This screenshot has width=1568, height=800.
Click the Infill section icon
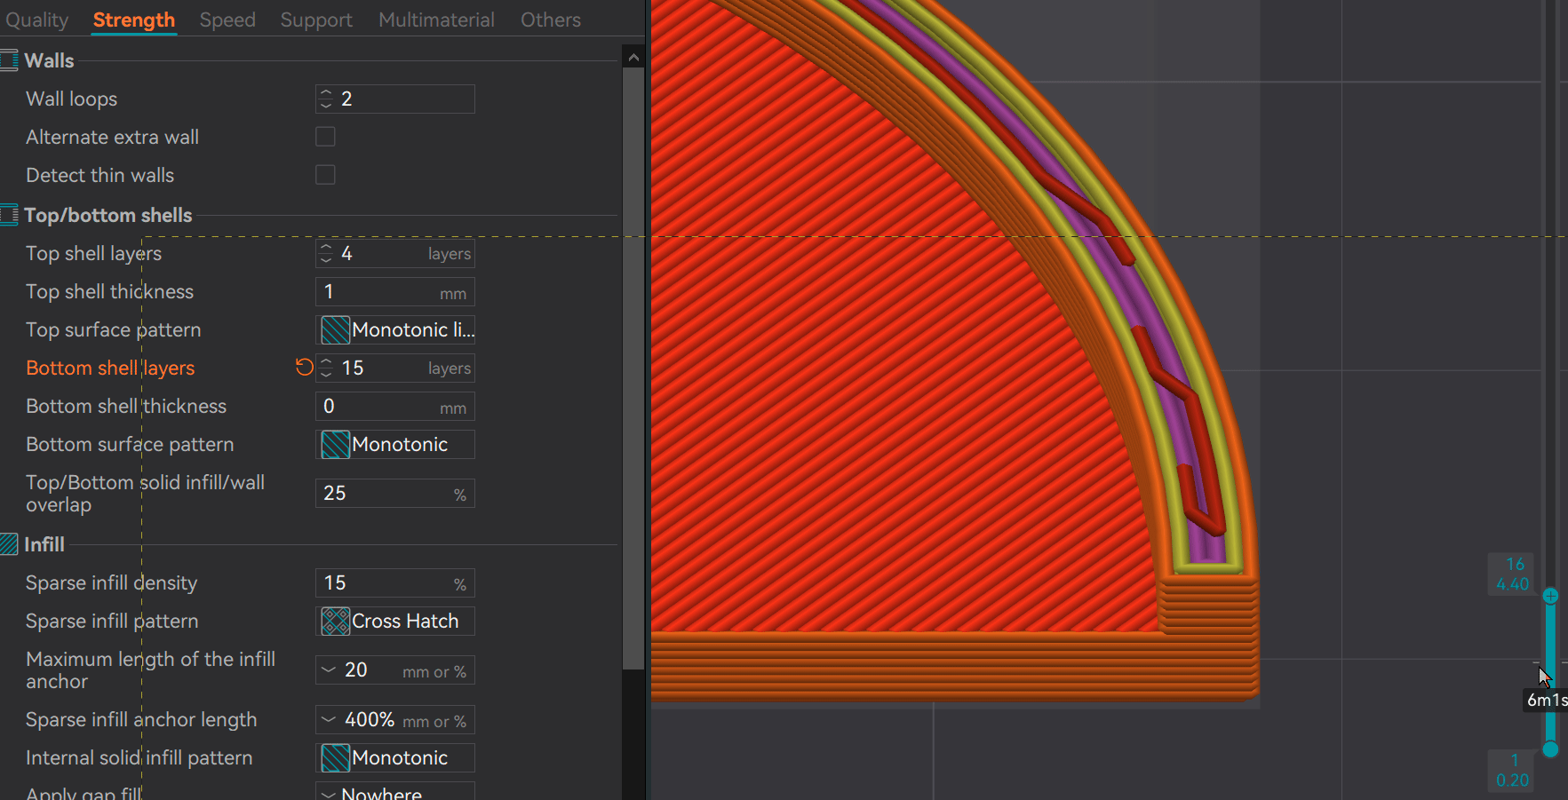[x=9, y=544]
